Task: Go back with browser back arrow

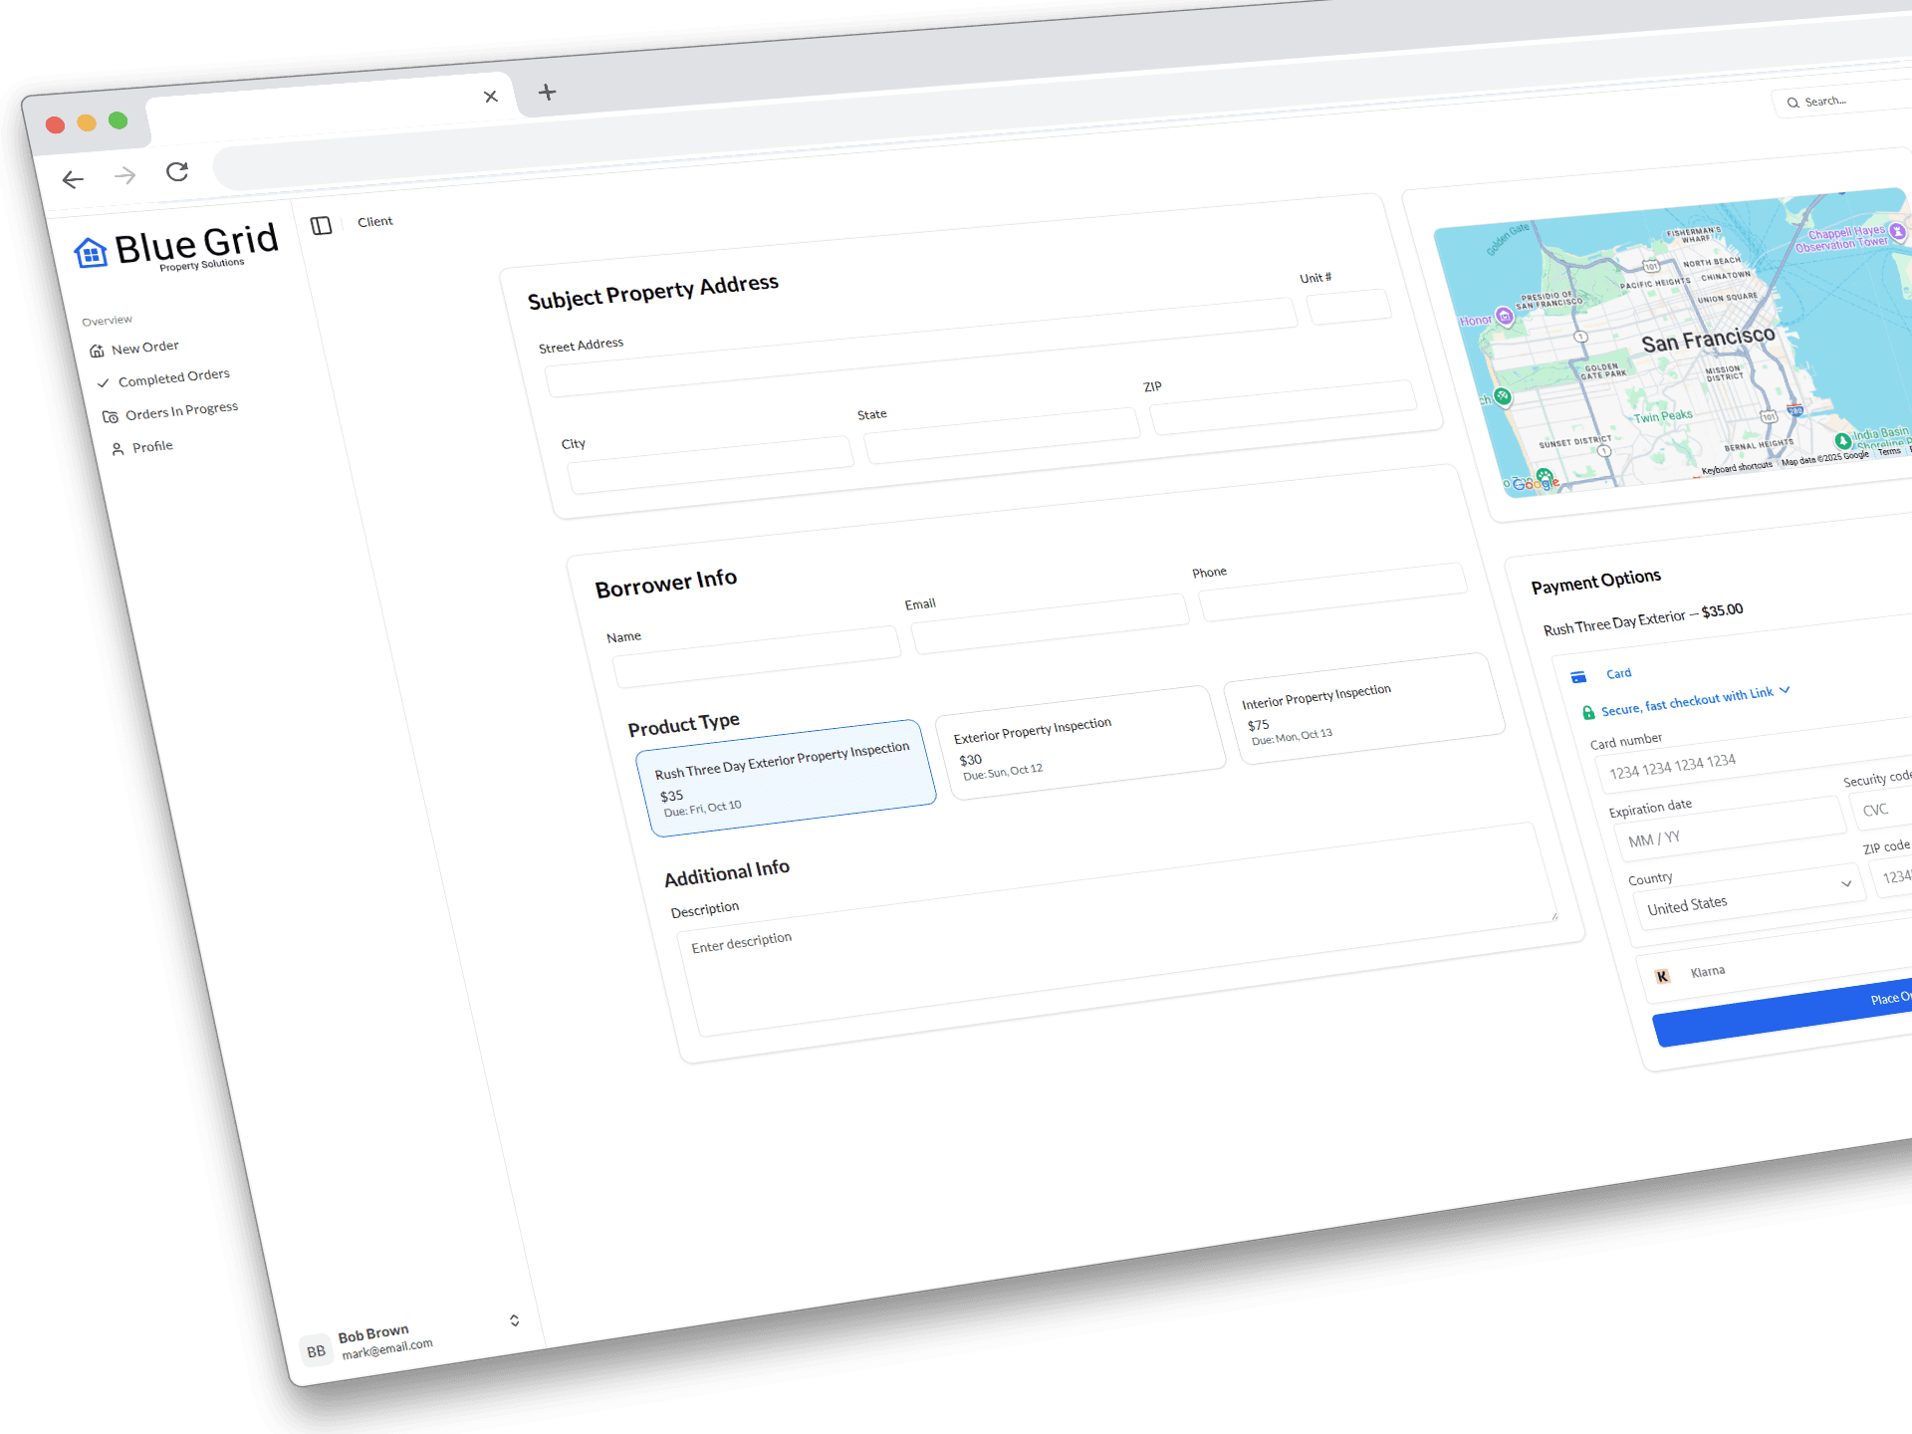Action: pos(73,179)
